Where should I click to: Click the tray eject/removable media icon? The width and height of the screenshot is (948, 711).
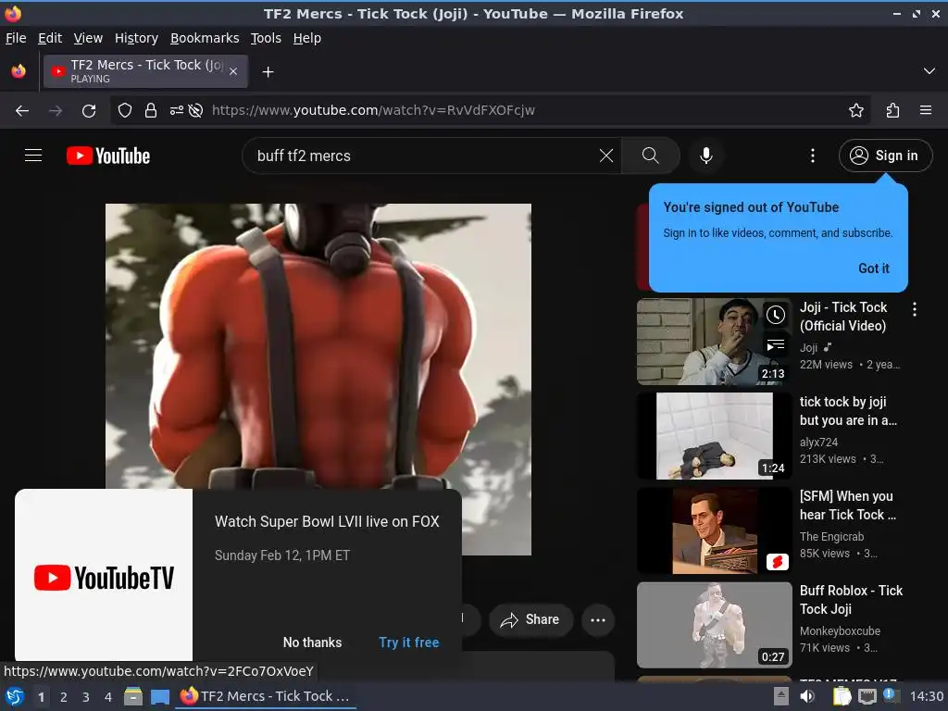click(781, 696)
